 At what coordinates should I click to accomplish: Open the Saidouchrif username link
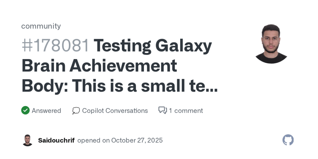click(x=56, y=140)
